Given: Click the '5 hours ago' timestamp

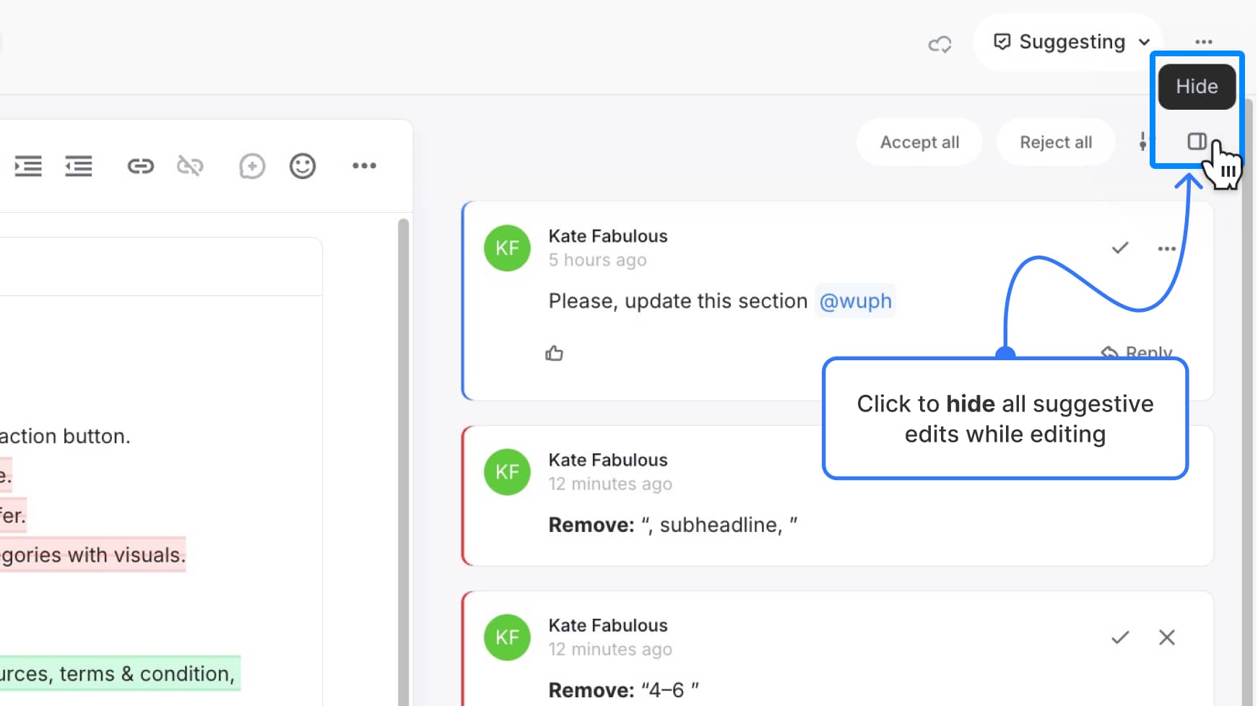Looking at the screenshot, I should (597, 260).
